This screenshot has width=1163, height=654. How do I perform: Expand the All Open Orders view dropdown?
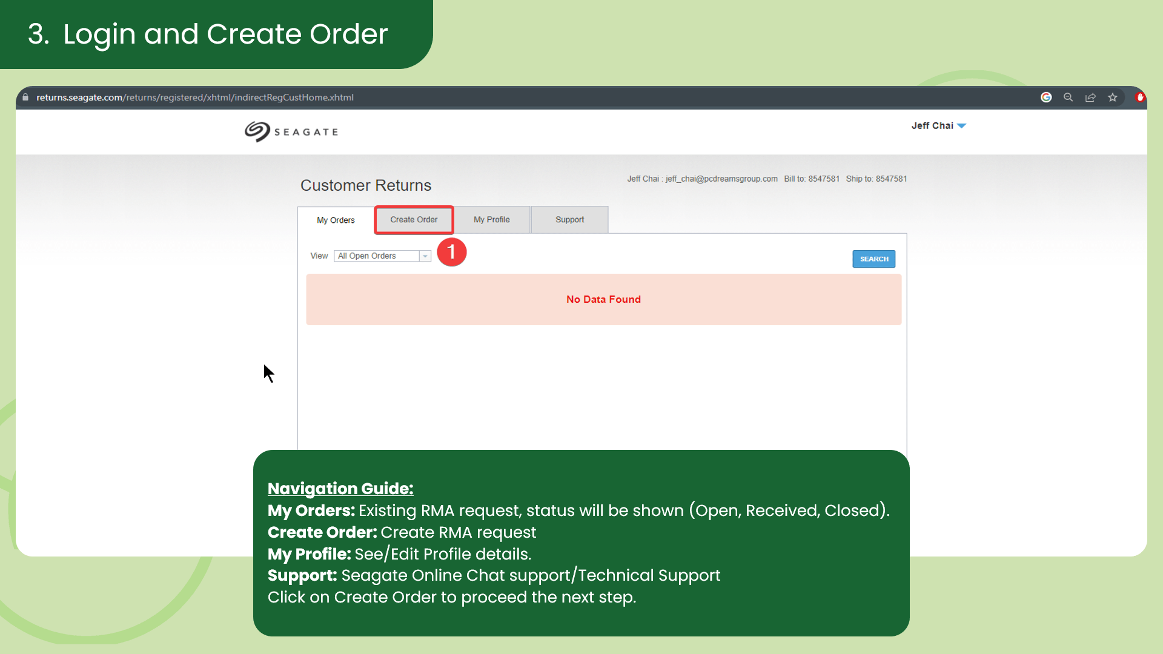pyautogui.click(x=425, y=256)
